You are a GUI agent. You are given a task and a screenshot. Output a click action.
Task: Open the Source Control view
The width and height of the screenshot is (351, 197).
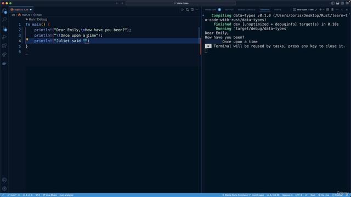coord(4,28)
